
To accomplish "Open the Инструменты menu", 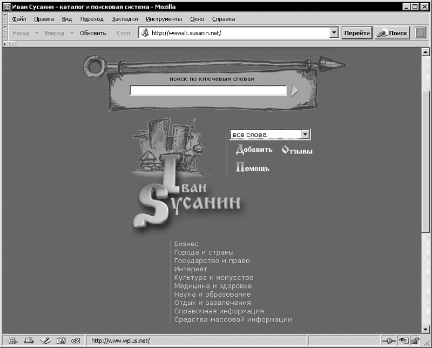I will [164, 19].
